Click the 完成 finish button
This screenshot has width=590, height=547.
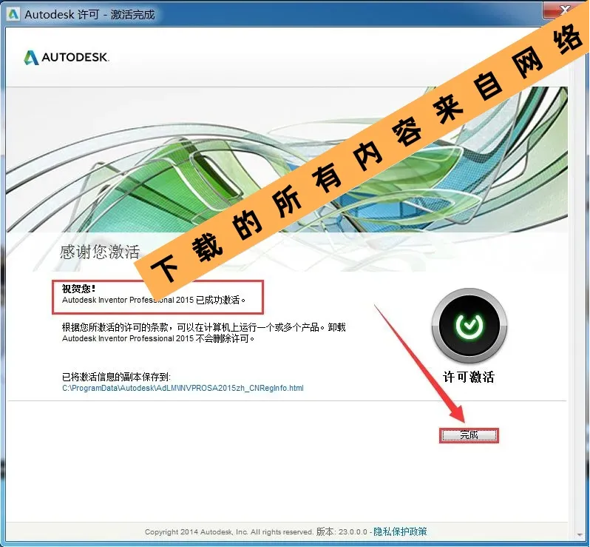pos(469,435)
